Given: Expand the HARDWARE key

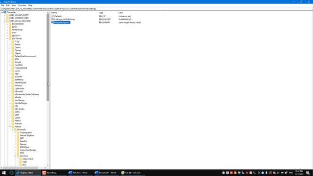Looking at the screenshot, I should pos(7,30).
